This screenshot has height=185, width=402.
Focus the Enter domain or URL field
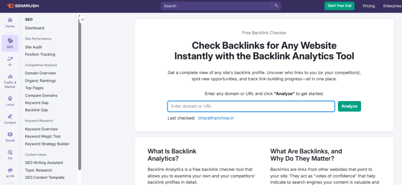(251, 106)
